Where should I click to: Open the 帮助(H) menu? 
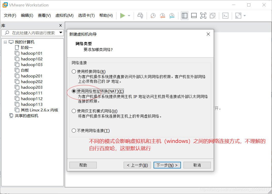point(106,15)
